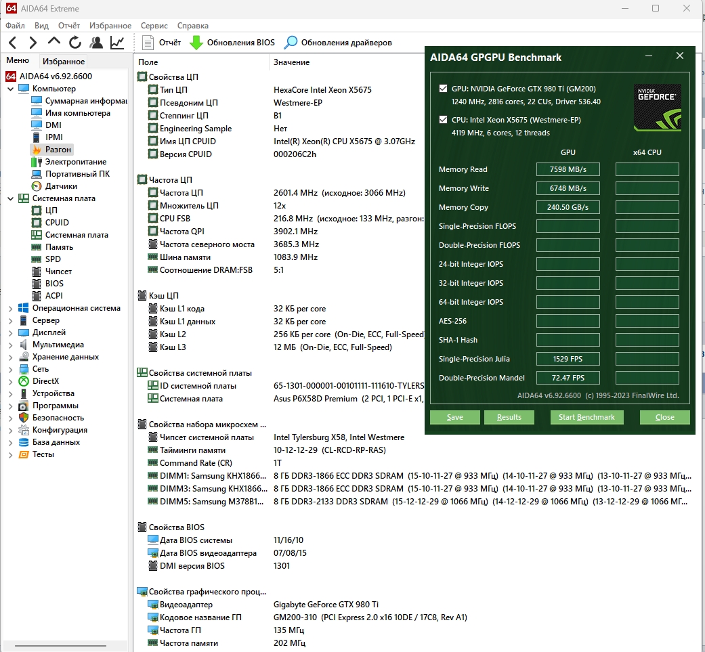This screenshot has height=652, width=705.
Task: Open the user profile toolbar icon
Action: tap(95, 43)
